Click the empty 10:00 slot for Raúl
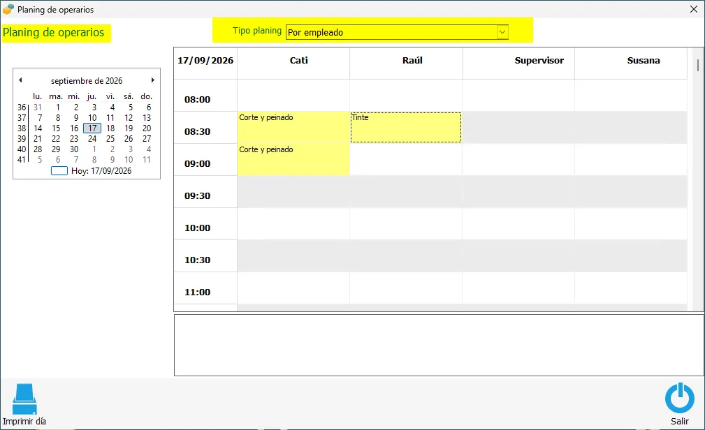The image size is (705, 430). pyautogui.click(x=406, y=224)
